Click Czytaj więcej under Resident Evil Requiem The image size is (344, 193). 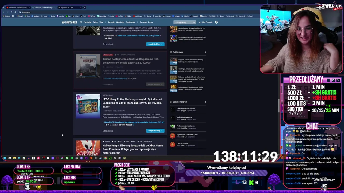108,84
